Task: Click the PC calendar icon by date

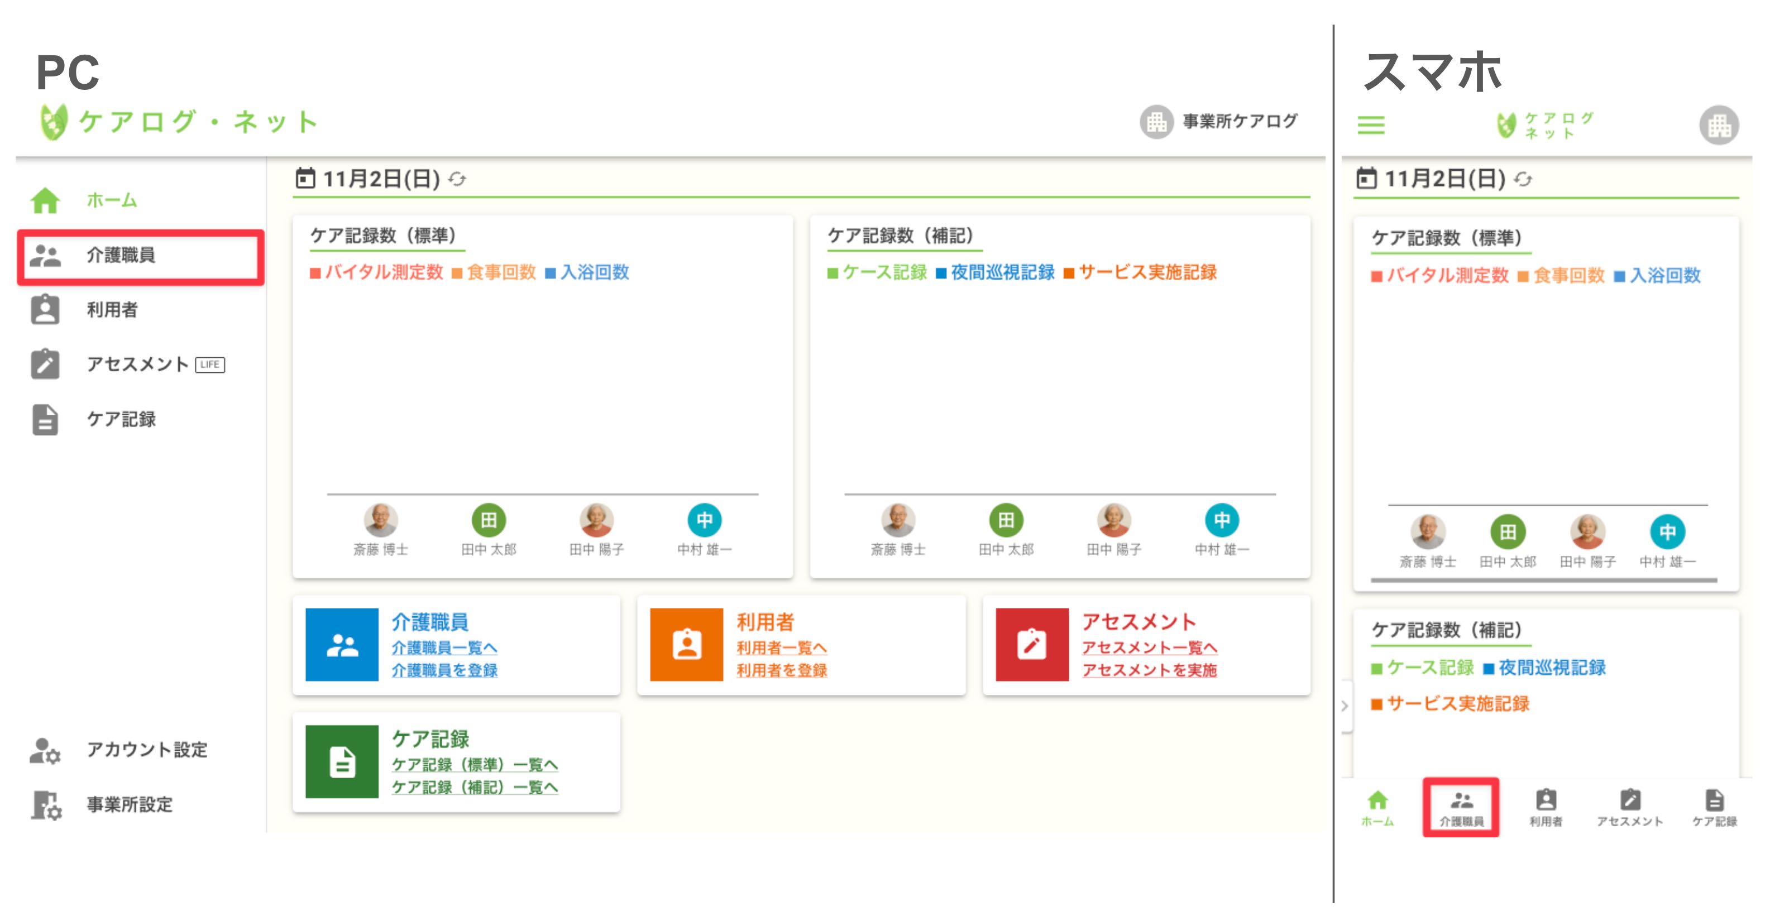Action: pos(305,179)
